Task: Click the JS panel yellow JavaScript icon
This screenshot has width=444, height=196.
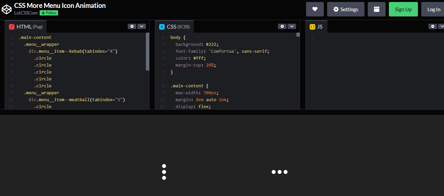Action: [312, 26]
